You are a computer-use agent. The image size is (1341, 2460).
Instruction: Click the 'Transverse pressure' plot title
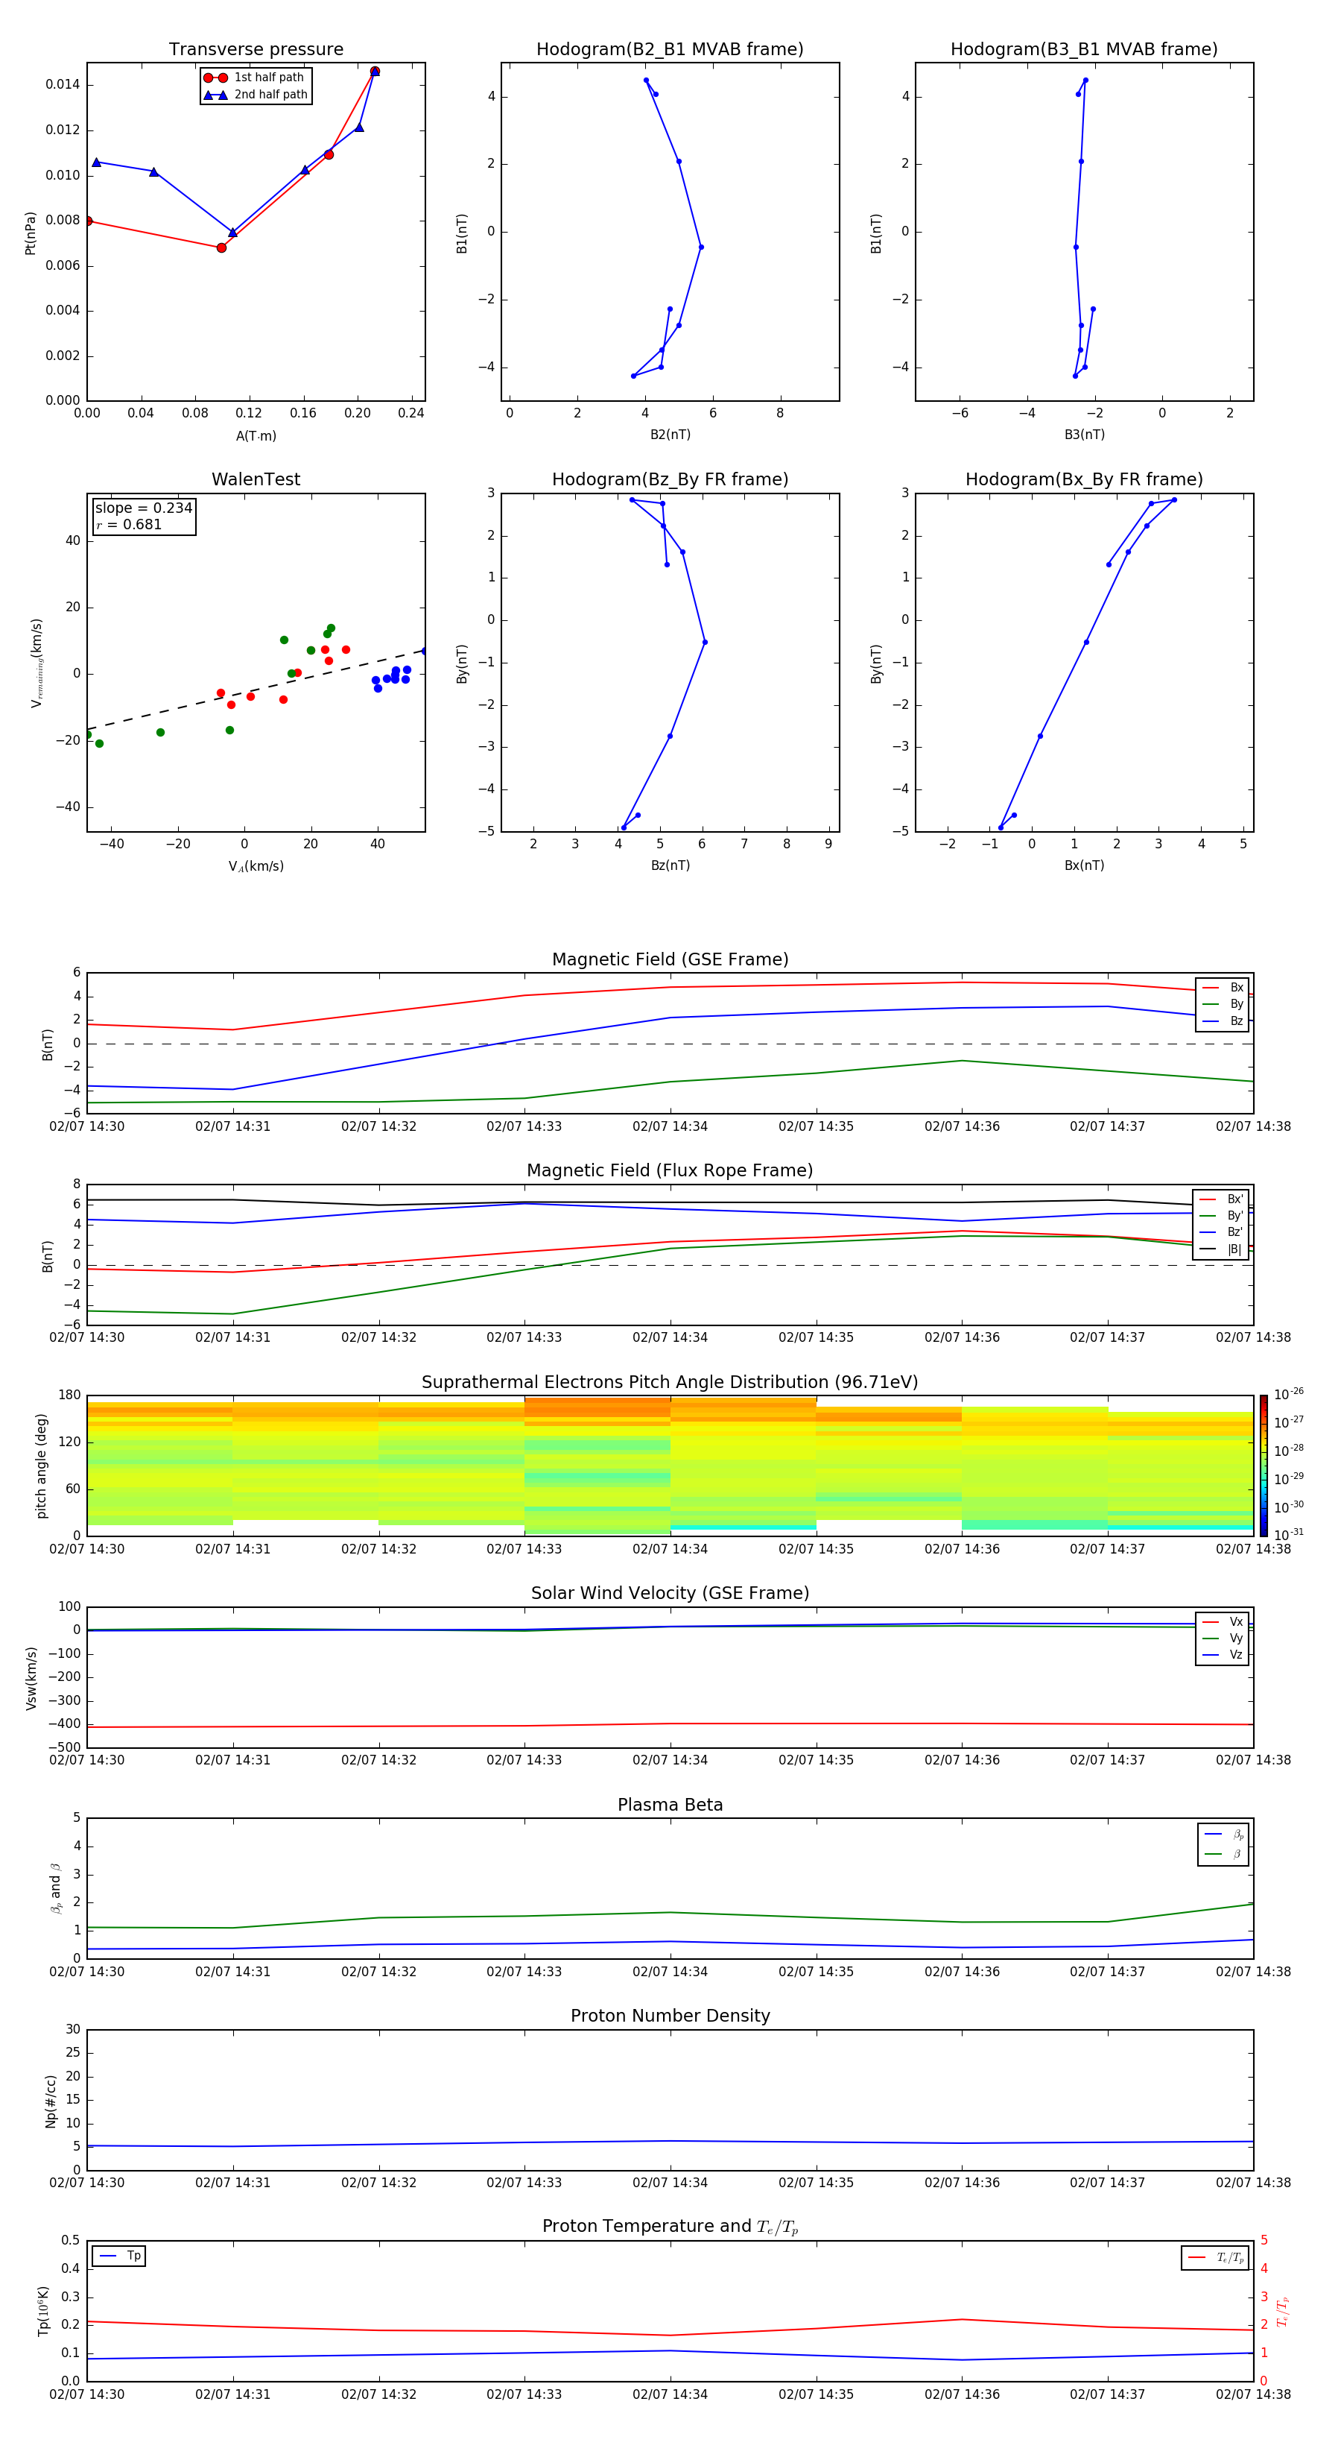[x=256, y=50]
